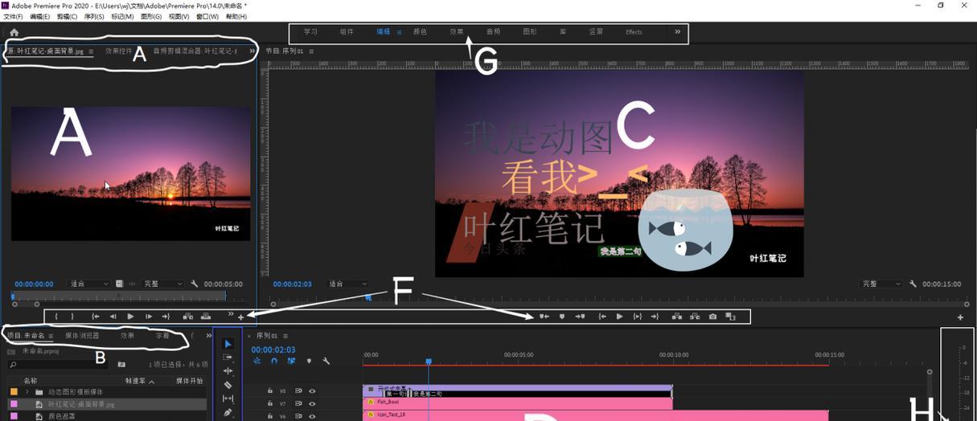The image size is (977, 421).
Task: Click timeline playhead timecode 00:00:02:03
Action: [x=273, y=349]
